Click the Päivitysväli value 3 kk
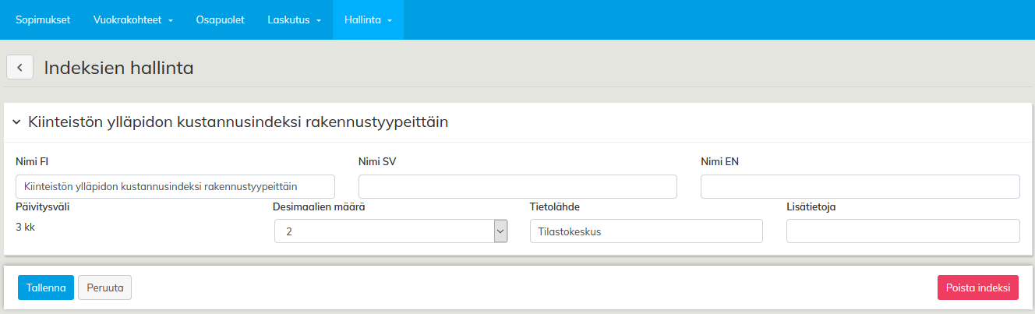Viewport: 1035px width, 314px height. 26,228
